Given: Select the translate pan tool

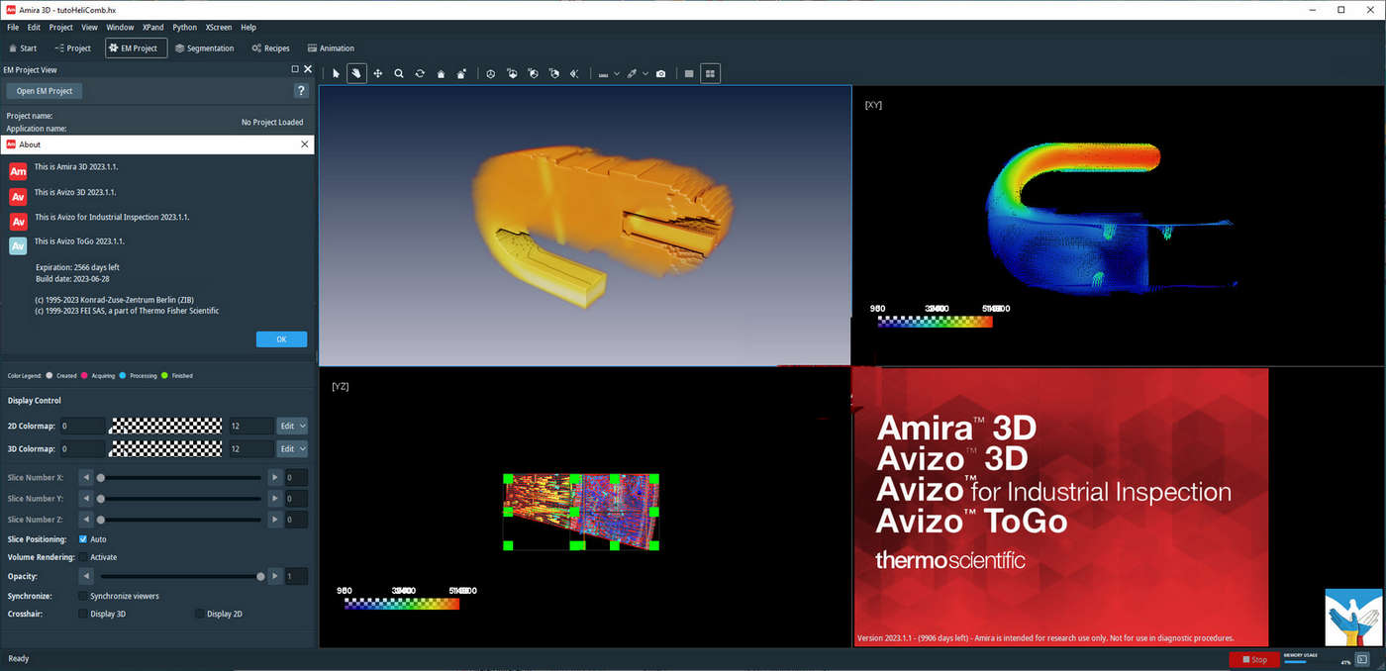Looking at the screenshot, I should point(378,73).
